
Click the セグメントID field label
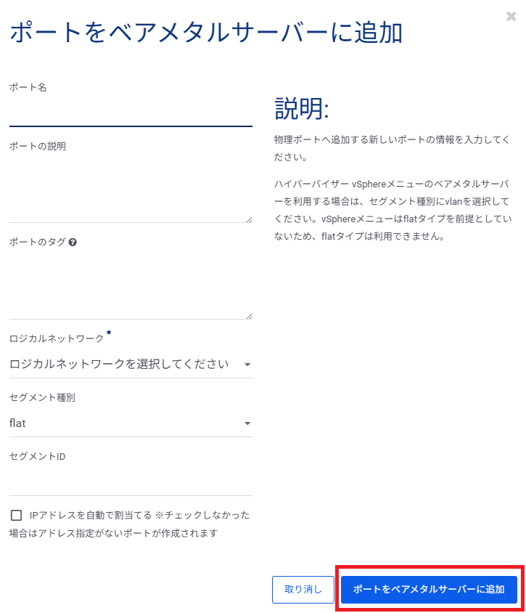[x=38, y=456]
